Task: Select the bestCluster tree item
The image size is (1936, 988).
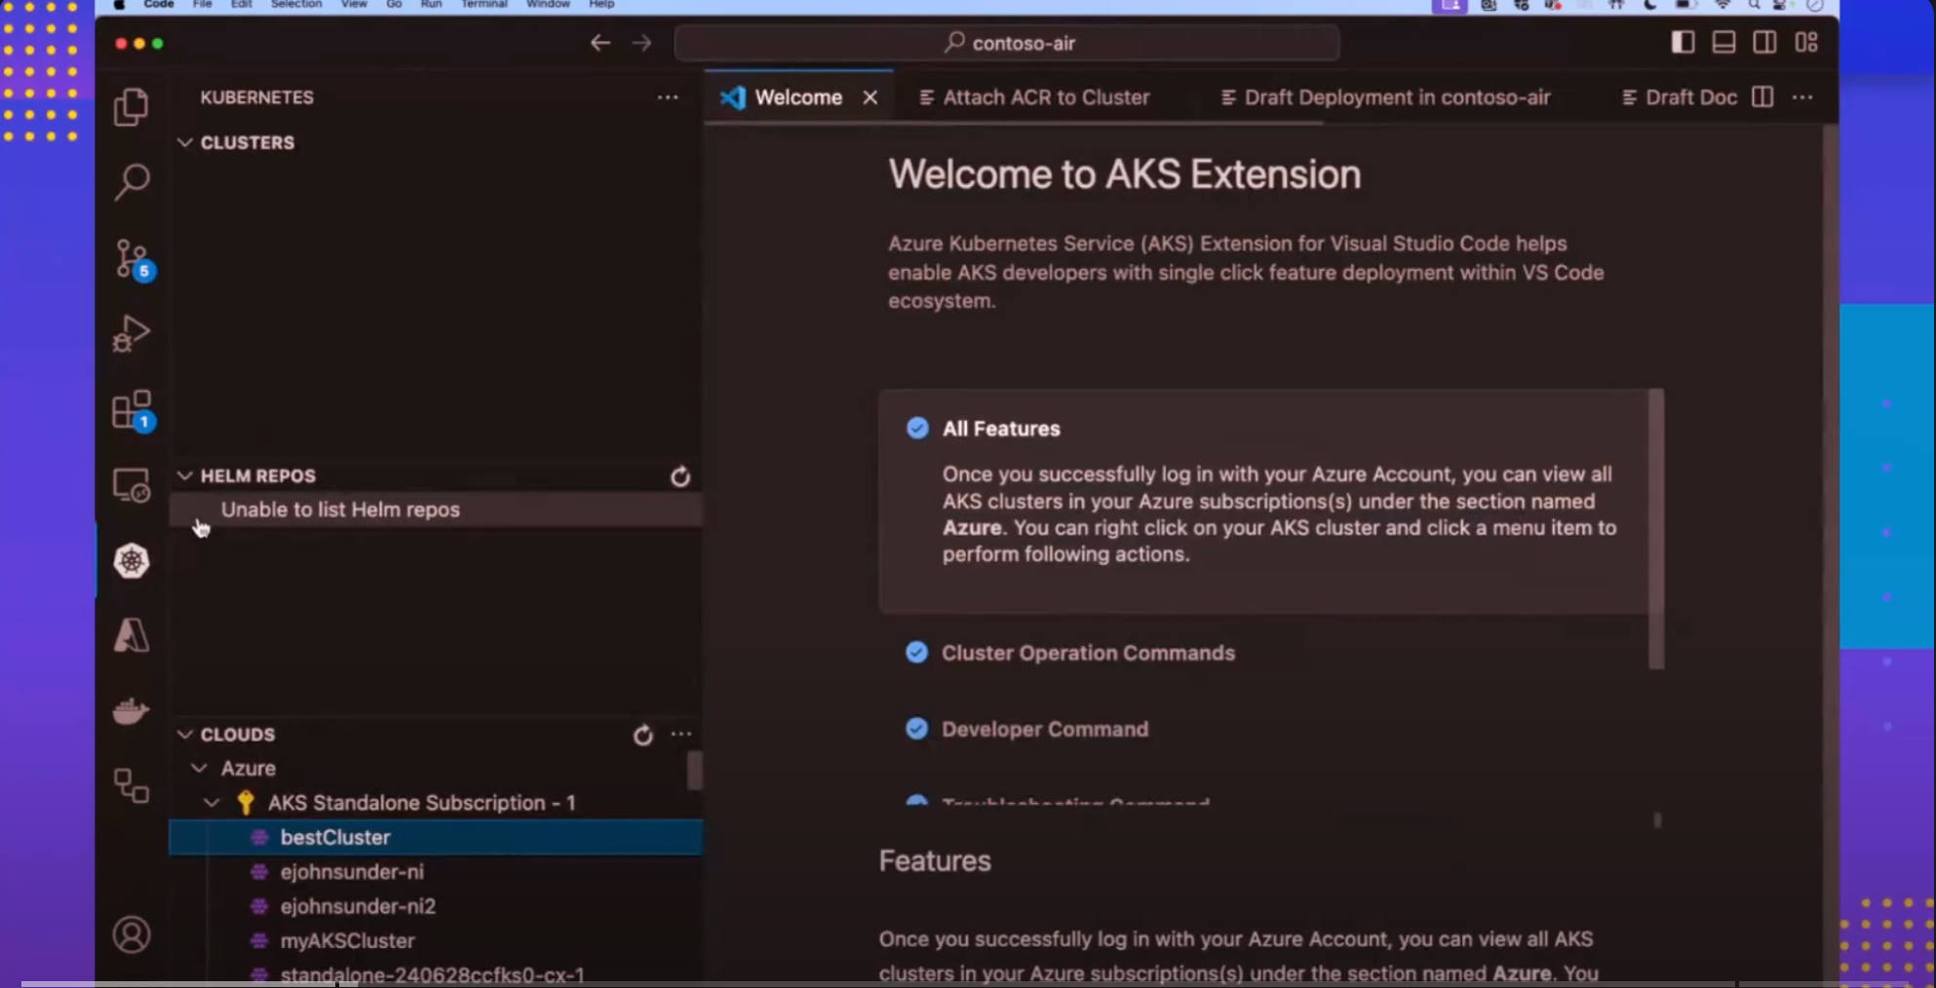Action: [334, 836]
